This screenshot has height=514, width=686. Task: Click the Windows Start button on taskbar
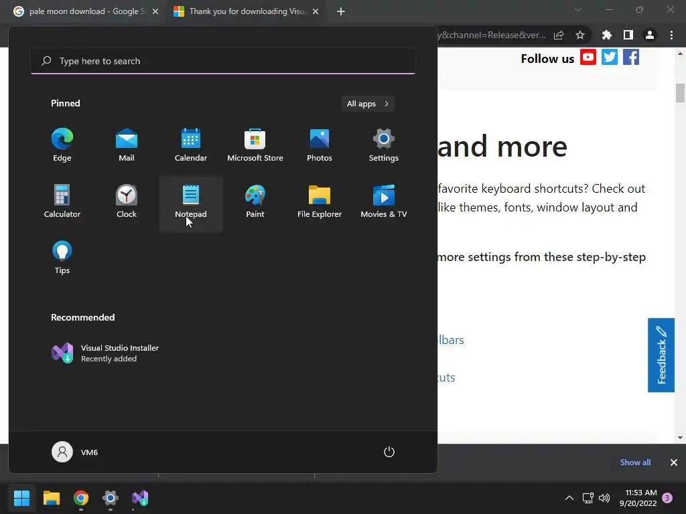21,498
